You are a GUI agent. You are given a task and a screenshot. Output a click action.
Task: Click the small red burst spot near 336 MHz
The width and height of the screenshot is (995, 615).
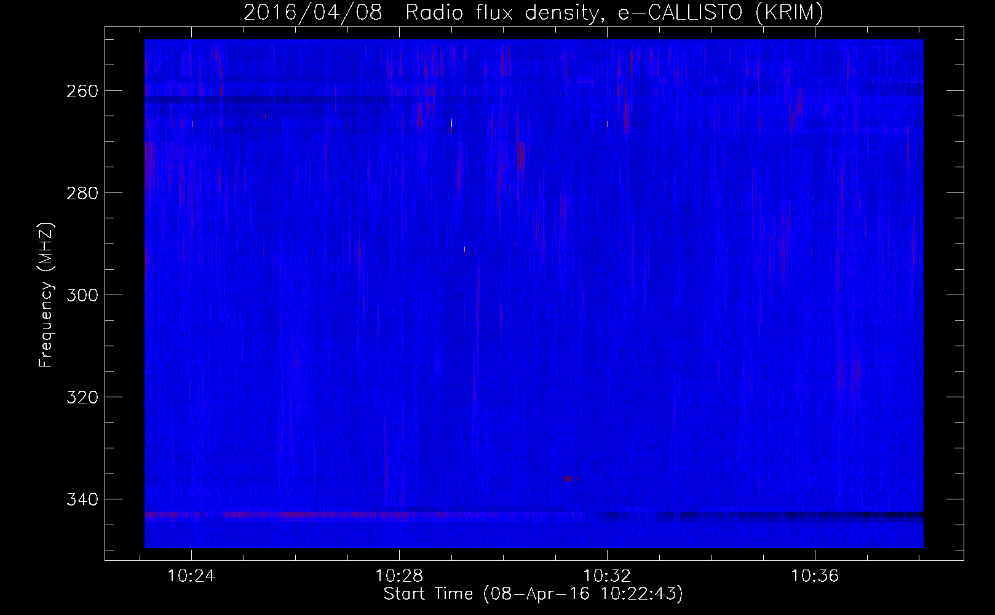(x=568, y=478)
